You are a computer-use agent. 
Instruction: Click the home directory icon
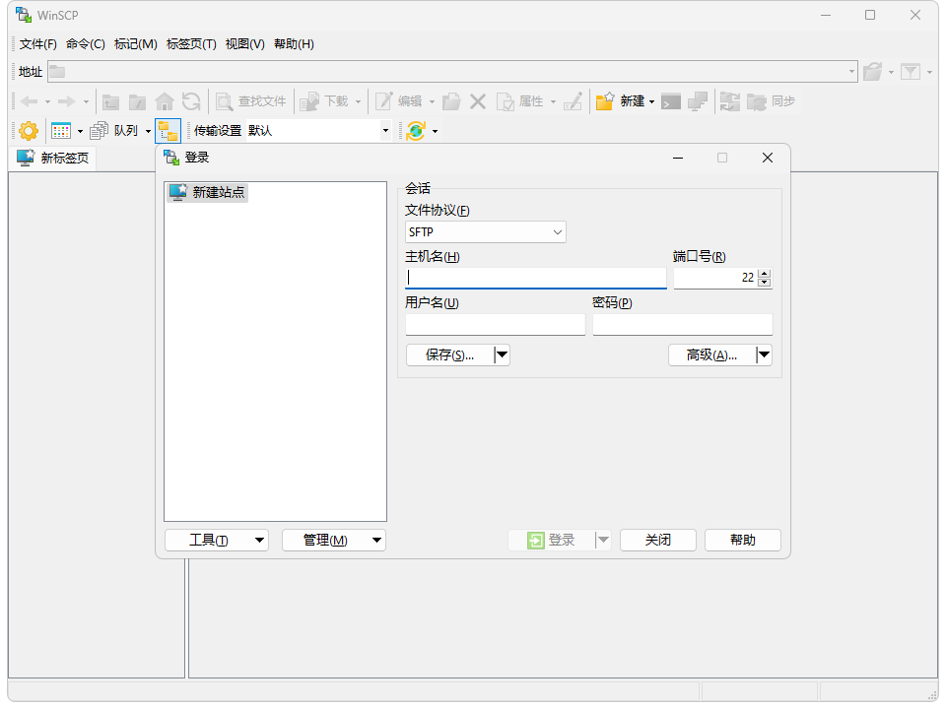pos(165,101)
